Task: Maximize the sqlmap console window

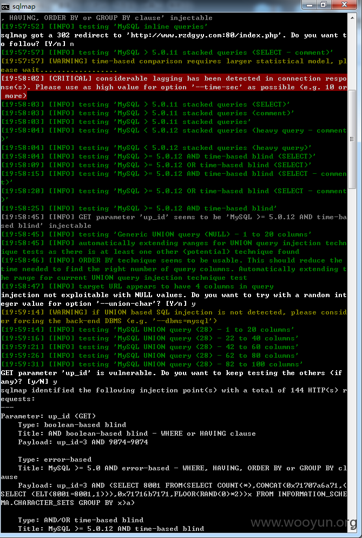Action: coord(324,5)
